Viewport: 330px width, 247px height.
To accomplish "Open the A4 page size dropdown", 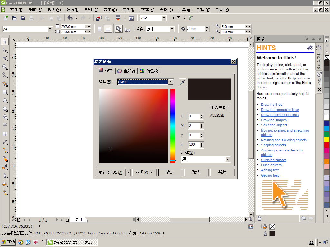I will pos(50,29).
